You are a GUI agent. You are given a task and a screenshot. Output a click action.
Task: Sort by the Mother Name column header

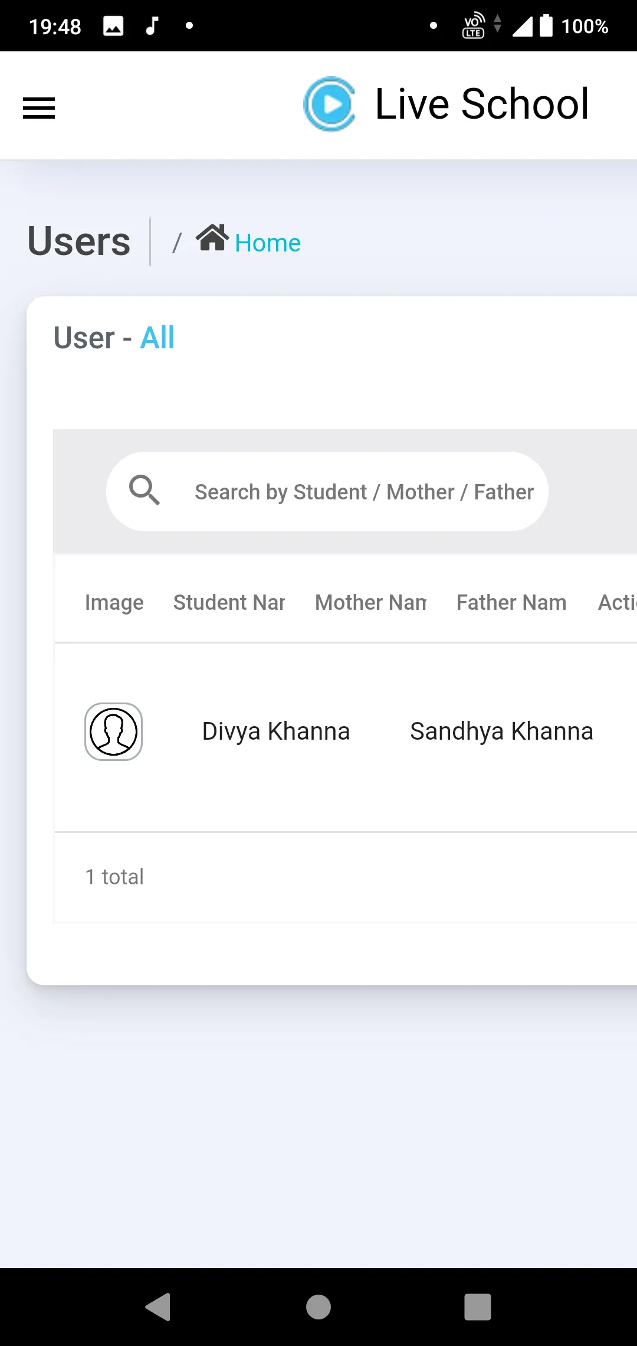(371, 603)
